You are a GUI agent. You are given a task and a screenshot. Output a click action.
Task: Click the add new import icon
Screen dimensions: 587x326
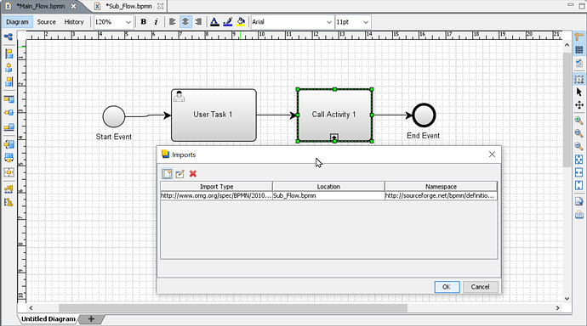(x=167, y=174)
